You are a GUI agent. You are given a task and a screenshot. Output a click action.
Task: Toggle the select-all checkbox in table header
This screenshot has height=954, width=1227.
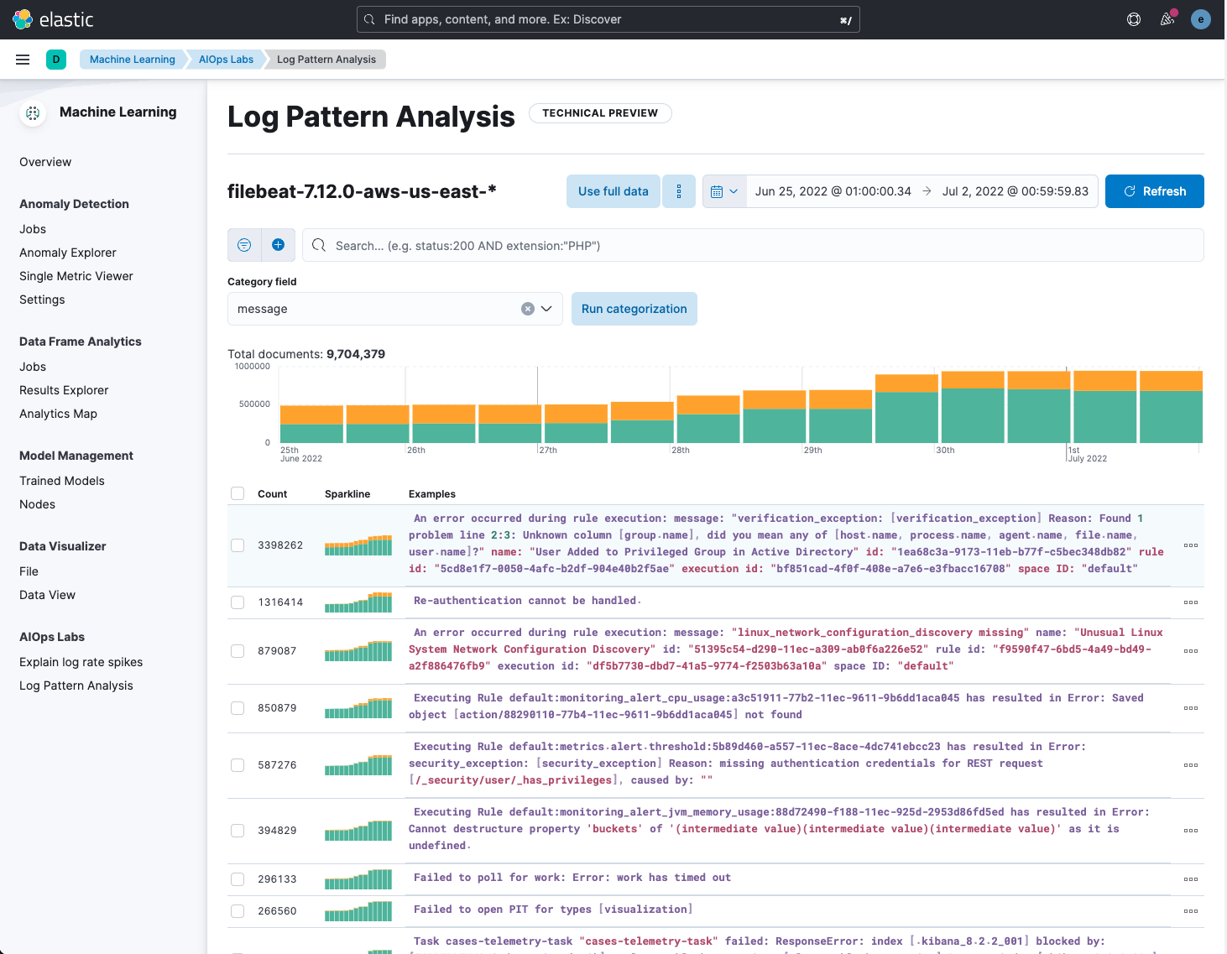point(238,493)
